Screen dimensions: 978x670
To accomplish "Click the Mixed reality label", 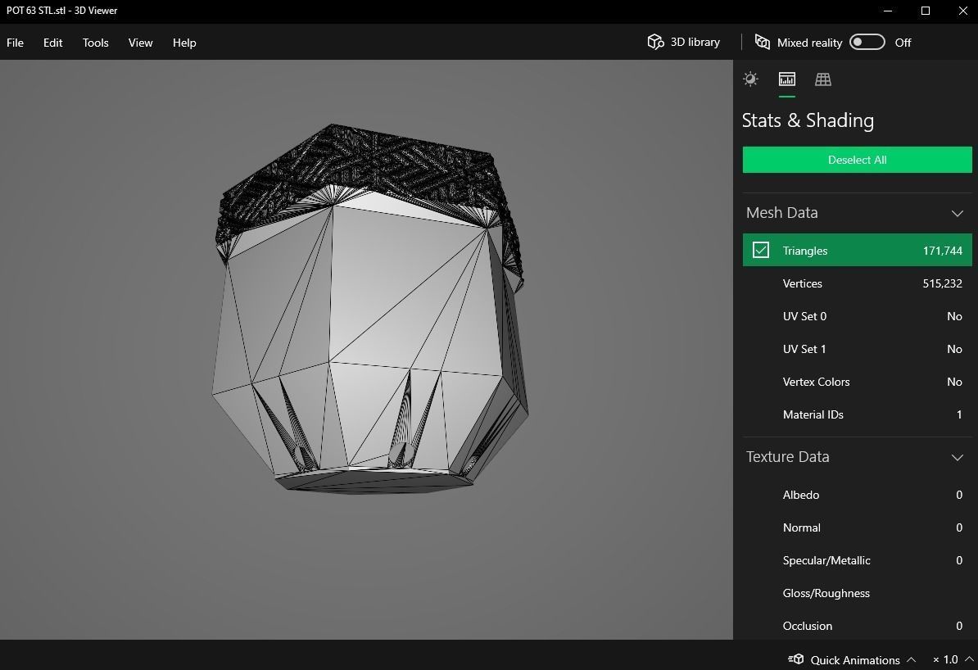I will (x=809, y=43).
